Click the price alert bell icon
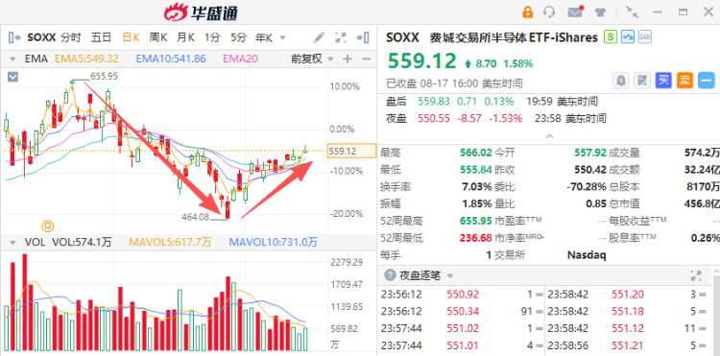This screenshot has height=356, width=720. pyautogui.click(x=621, y=81)
